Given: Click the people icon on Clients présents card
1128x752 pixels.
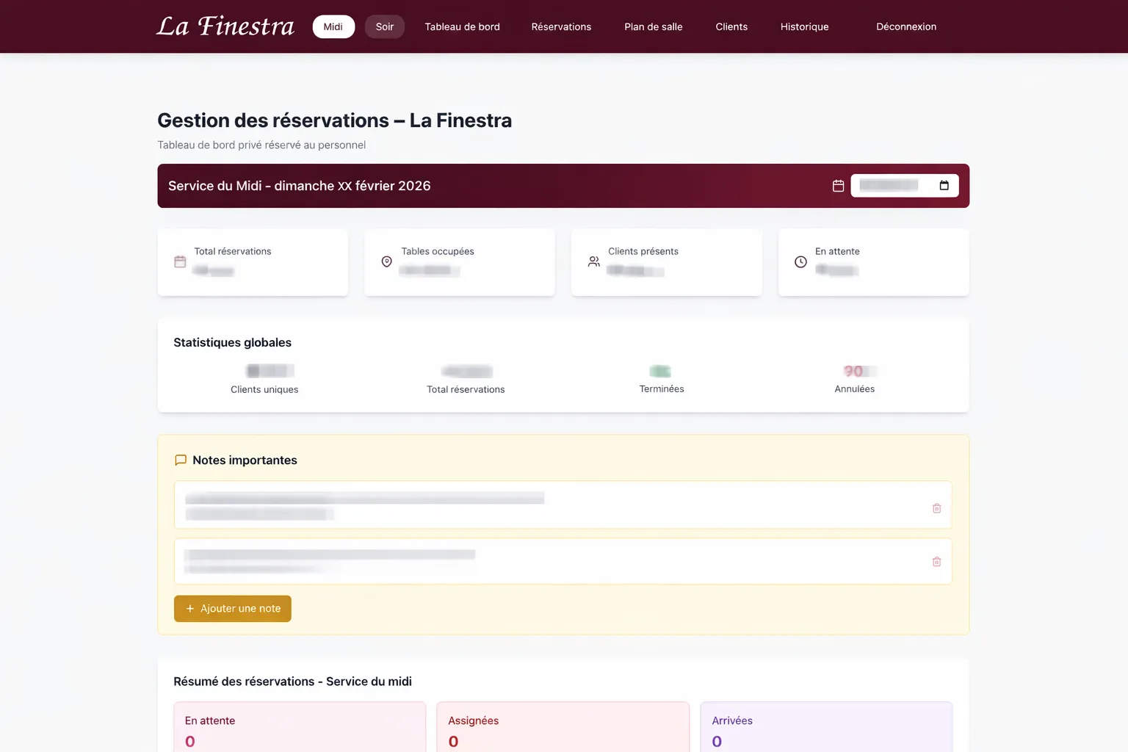Looking at the screenshot, I should click(x=593, y=261).
